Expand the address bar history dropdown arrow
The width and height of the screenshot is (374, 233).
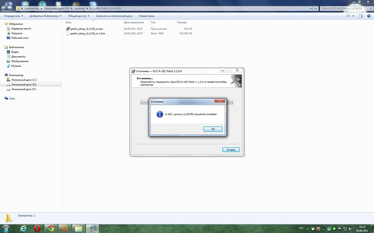[310, 8]
